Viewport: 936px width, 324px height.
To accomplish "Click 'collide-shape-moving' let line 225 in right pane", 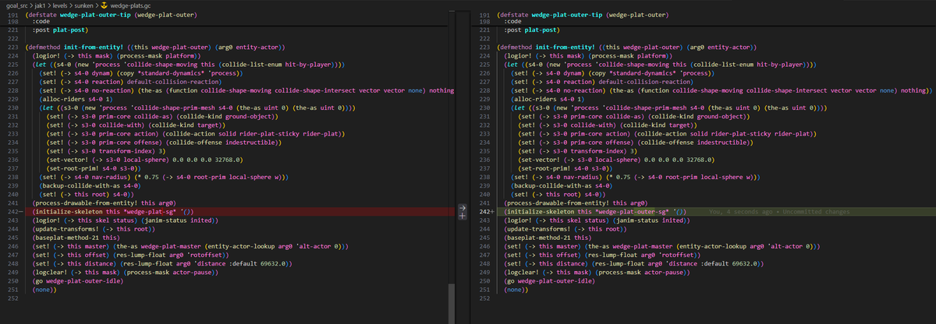I will [x=660, y=64].
